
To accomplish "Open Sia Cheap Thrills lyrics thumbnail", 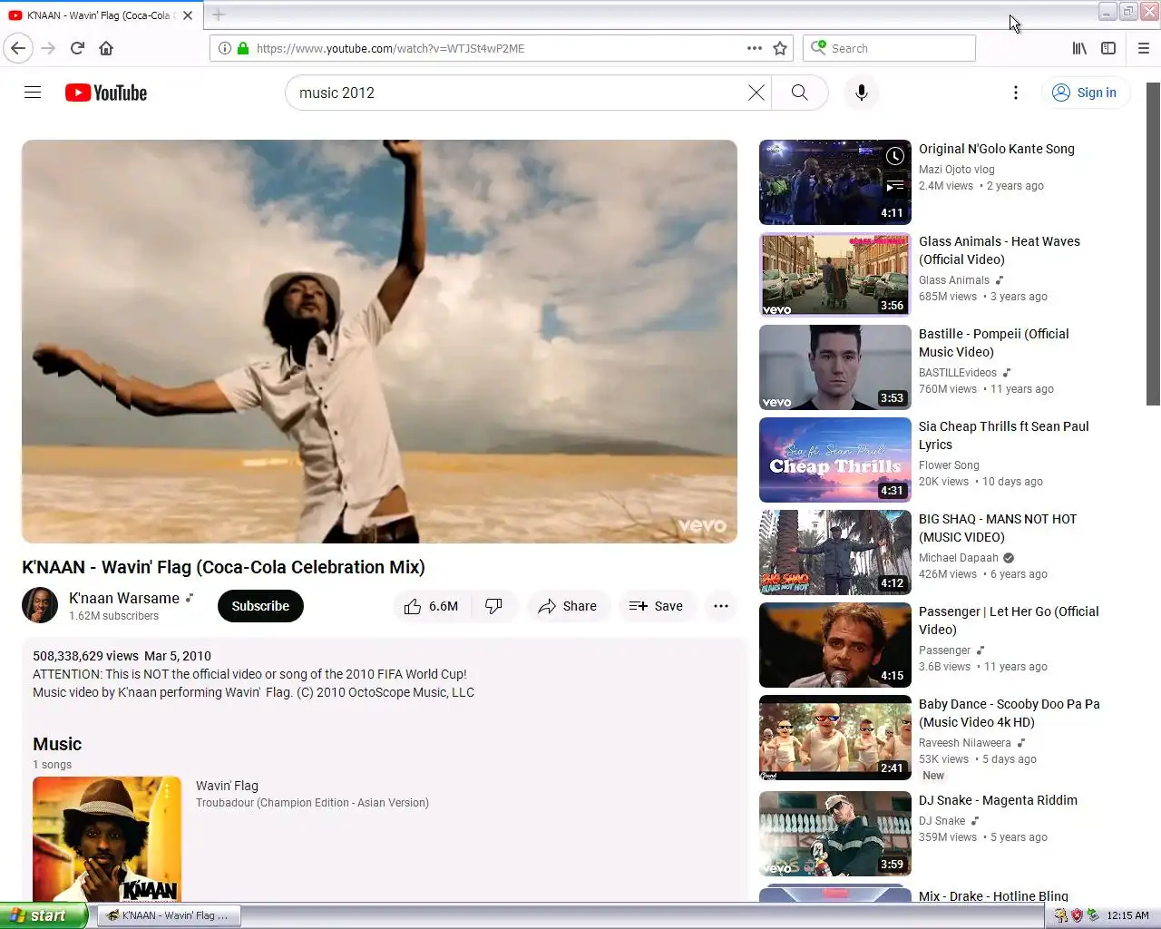I will coord(834,460).
